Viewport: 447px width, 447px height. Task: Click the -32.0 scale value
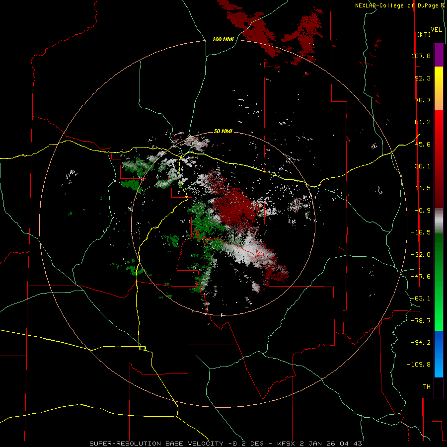pos(421,255)
